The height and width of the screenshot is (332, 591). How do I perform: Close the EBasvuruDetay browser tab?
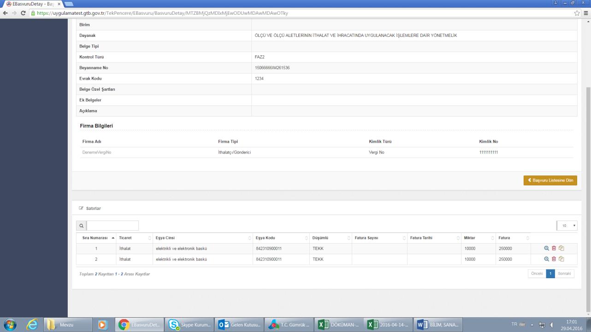59,4
